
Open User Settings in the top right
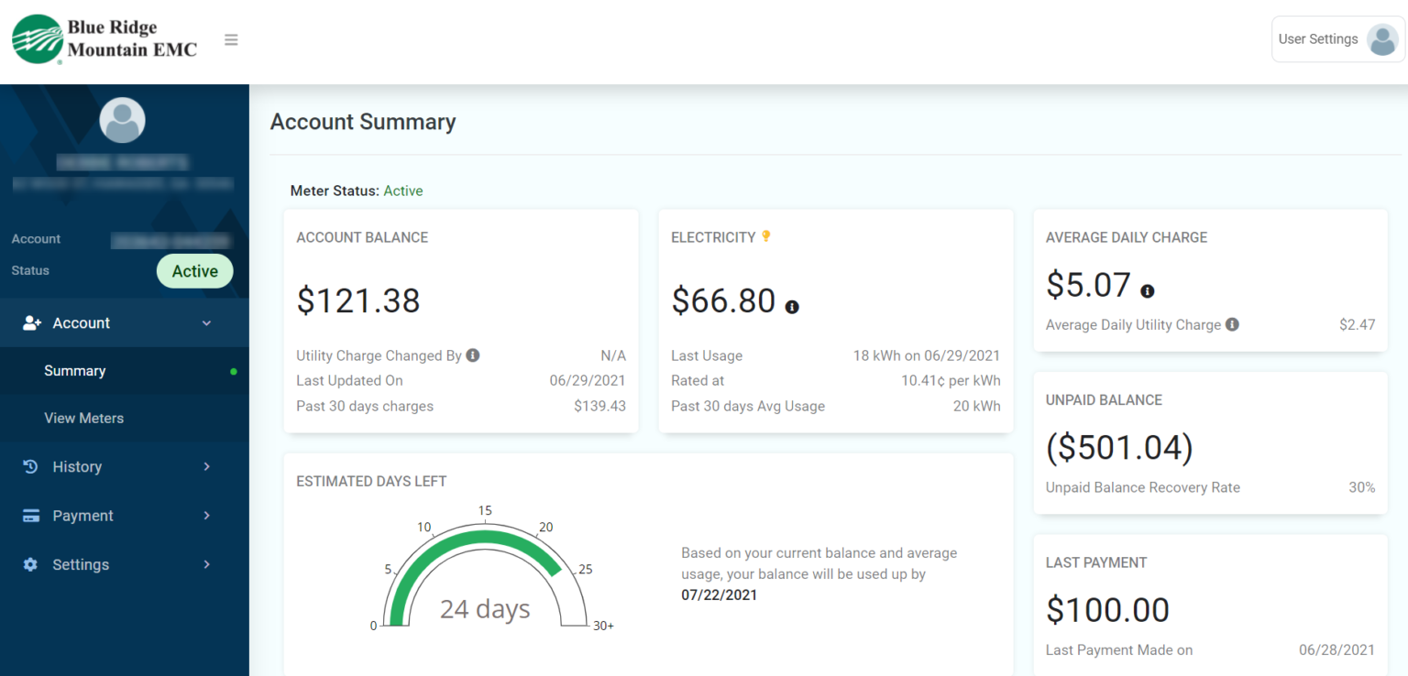[1336, 38]
